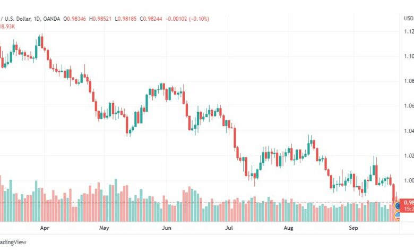Click the change percentage (−0.10%) in legend
The image size is (414, 250).
tap(199, 19)
